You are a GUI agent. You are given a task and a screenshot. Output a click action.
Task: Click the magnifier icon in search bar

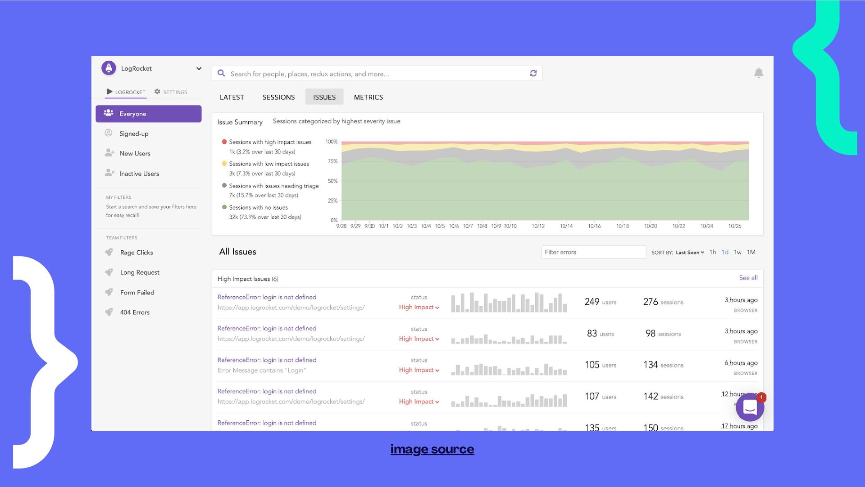[221, 73]
